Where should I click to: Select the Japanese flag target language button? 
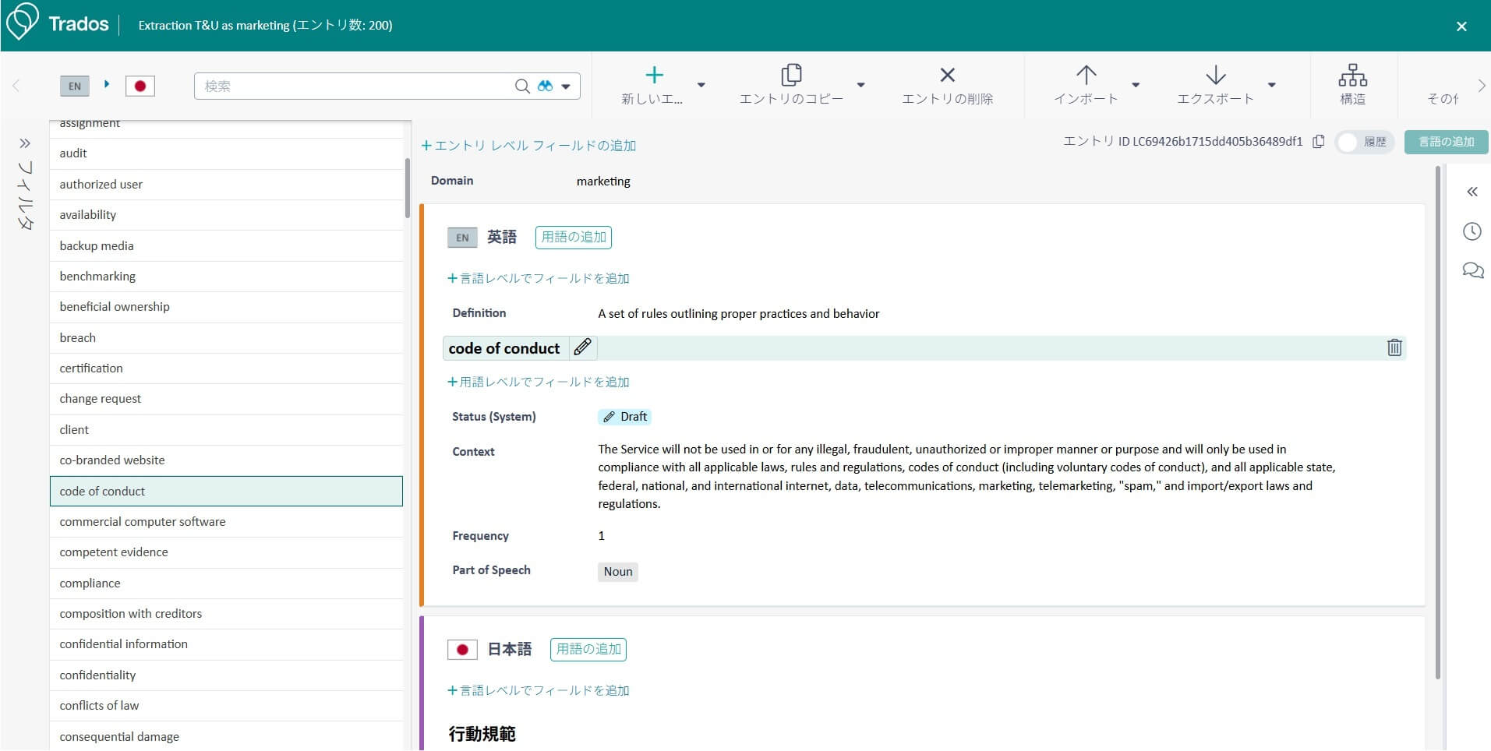click(140, 86)
